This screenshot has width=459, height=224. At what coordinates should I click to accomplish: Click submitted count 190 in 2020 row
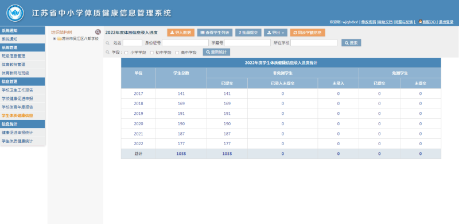[227, 123]
